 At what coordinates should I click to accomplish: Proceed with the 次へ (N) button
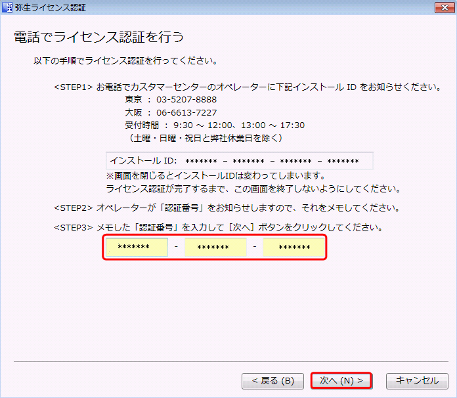pos(341,381)
